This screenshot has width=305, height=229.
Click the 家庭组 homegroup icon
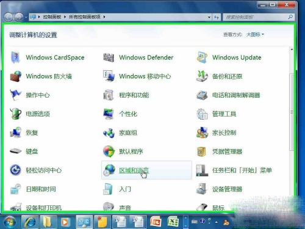tap(109, 133)
